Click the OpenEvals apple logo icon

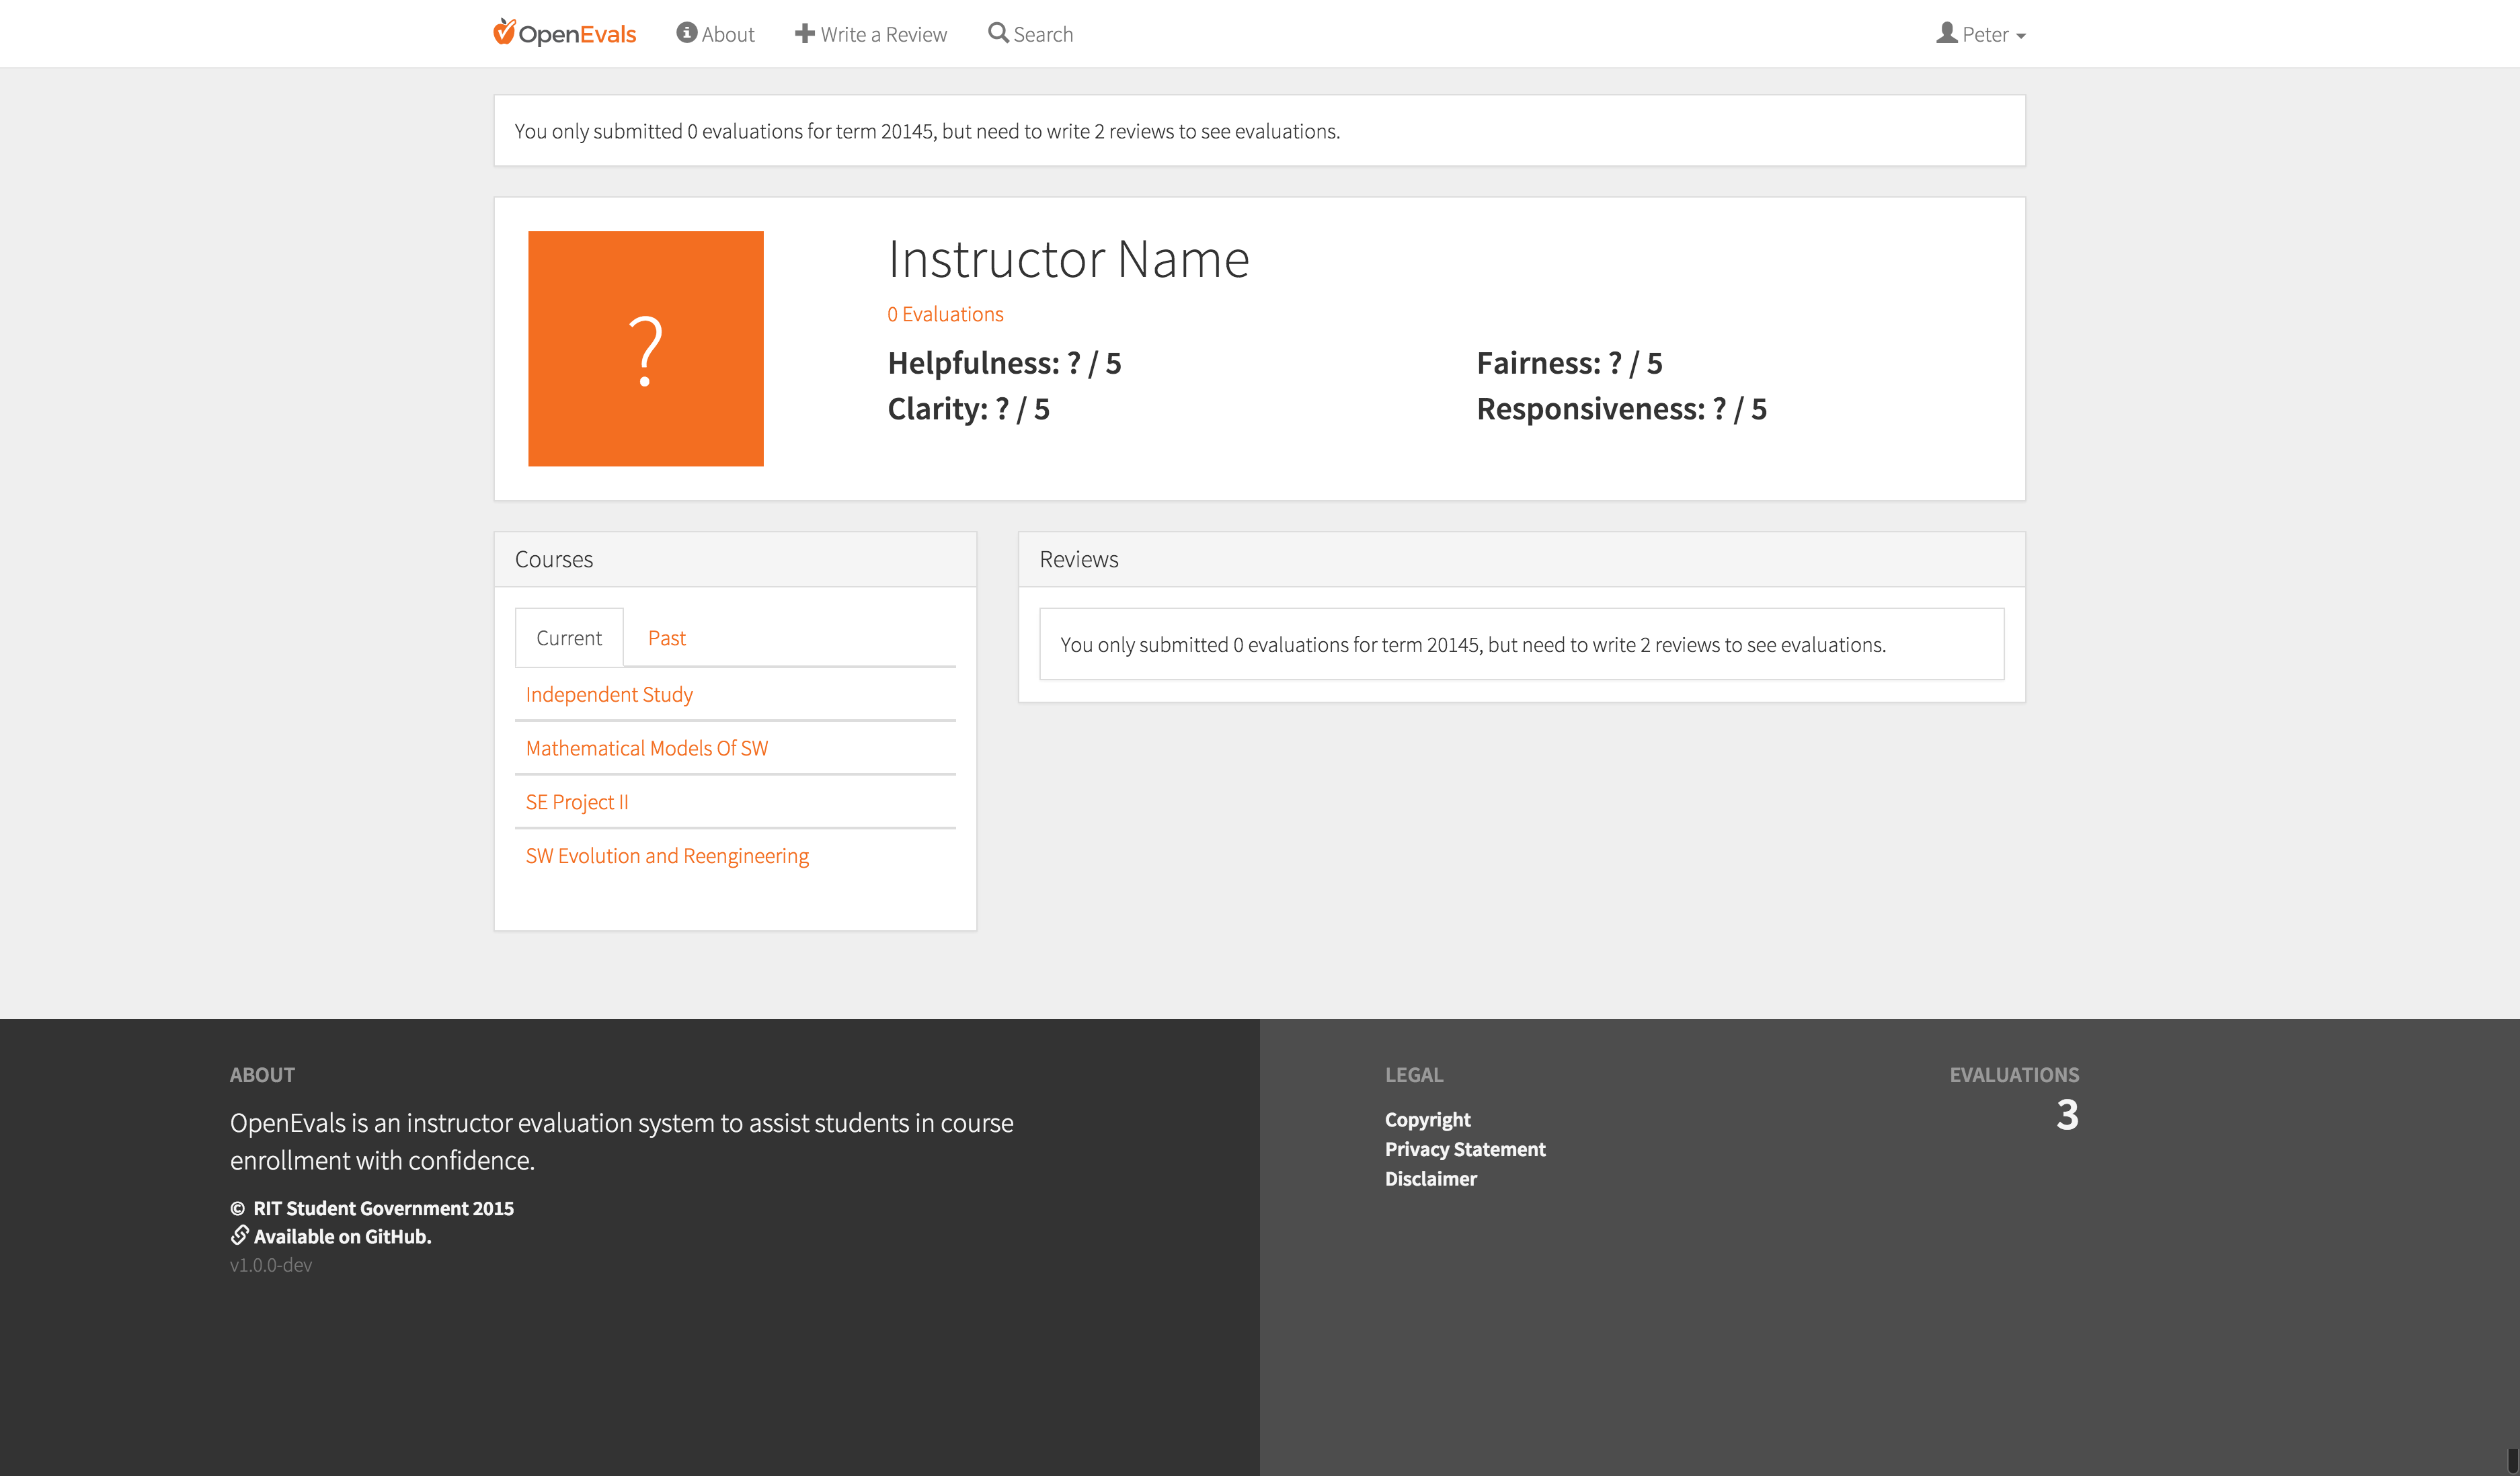click(x=504, y=32)
